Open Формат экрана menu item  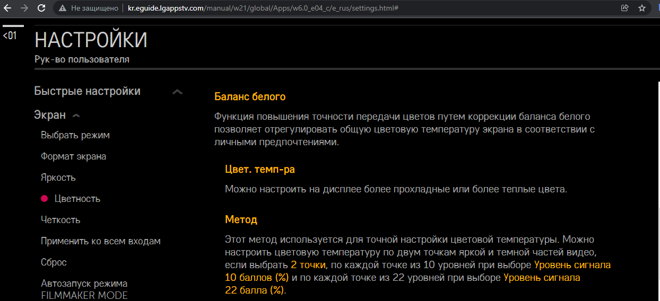[73, 156]
